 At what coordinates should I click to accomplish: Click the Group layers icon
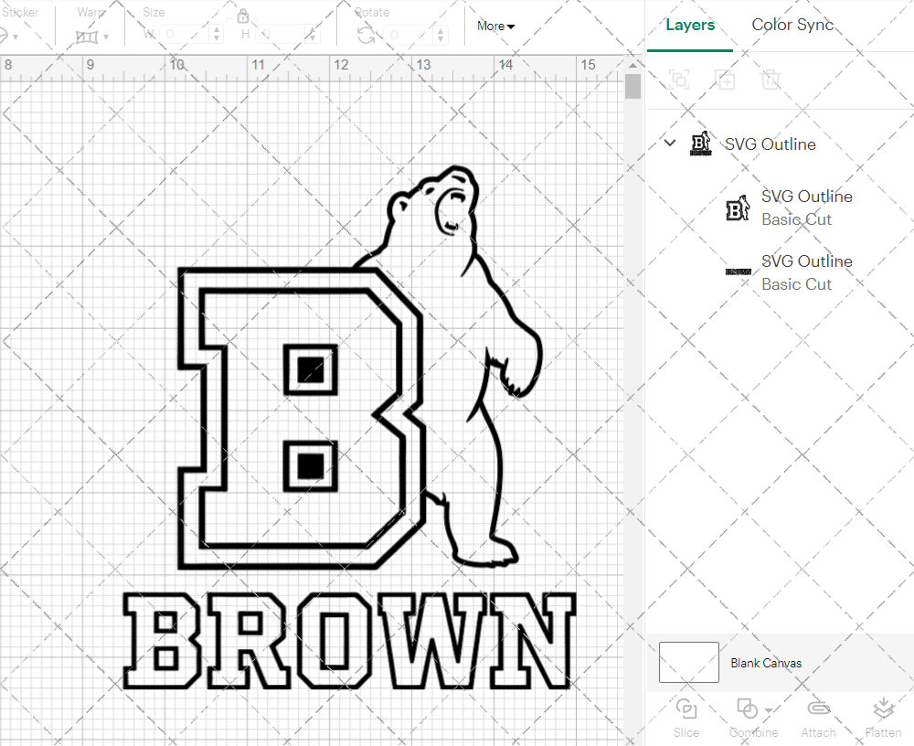tap(679, 80)
